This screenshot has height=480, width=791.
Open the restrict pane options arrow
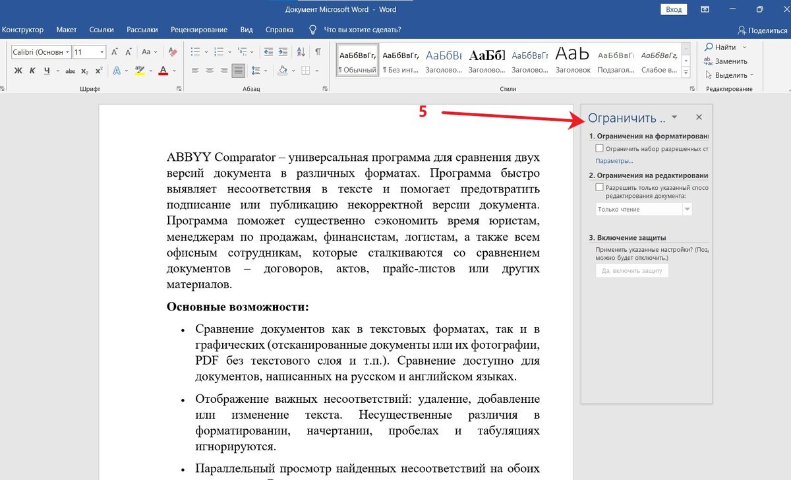click(674, 117)
